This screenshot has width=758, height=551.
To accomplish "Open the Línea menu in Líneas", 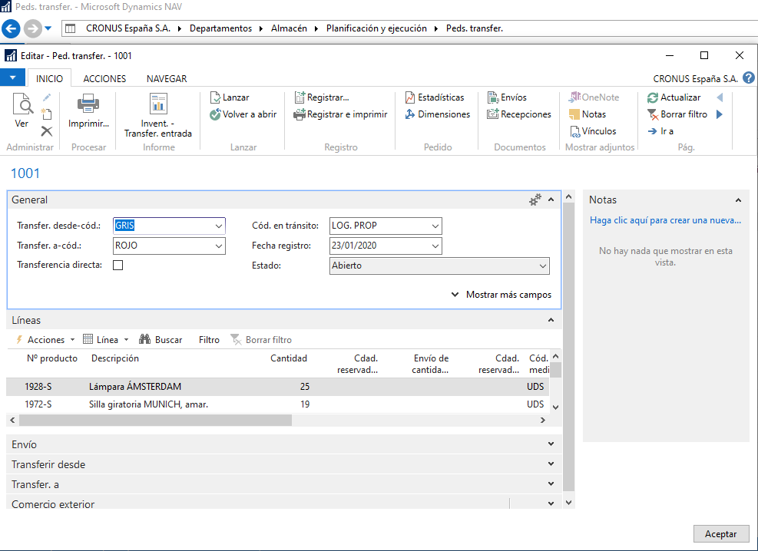I will 106,340.
